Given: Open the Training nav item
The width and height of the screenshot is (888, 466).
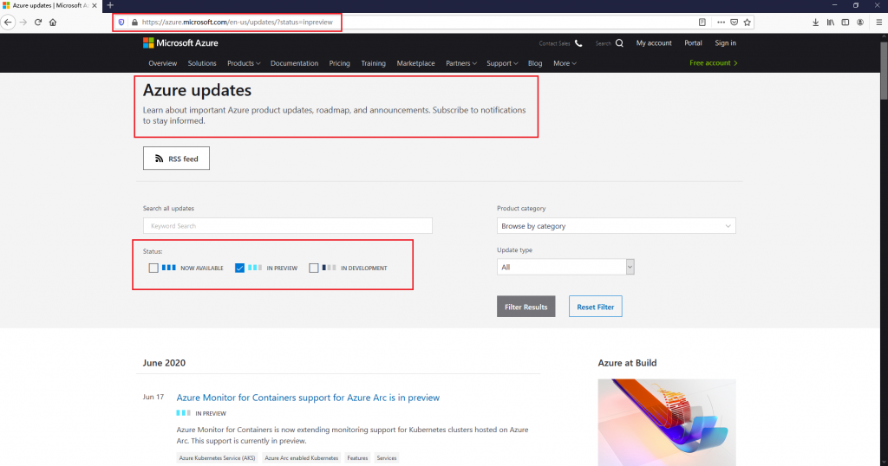Looking at the screenshot, I should tap(373, 63).
